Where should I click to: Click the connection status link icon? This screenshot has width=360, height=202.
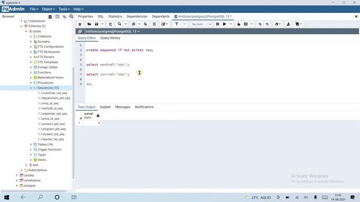point(80,31)
